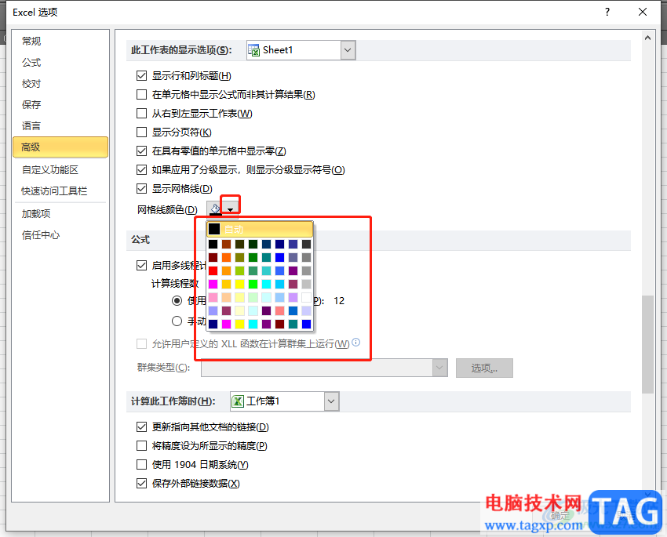Screen dimensions: 667x537
Task: Click the vertical scrollbar thumb
Action: point(648,344)
